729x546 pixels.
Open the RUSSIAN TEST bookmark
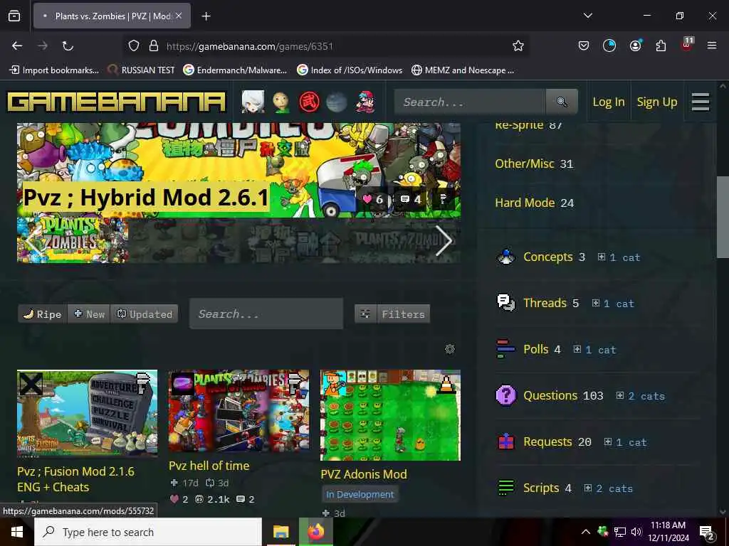tap(142, 70)
